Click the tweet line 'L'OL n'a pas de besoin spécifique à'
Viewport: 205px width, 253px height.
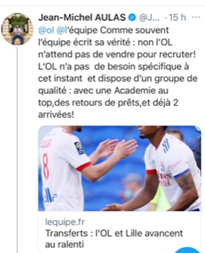tap(114, 67)
